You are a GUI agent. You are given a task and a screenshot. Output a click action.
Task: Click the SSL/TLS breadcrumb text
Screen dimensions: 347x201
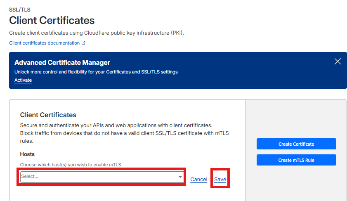point(20,10)
